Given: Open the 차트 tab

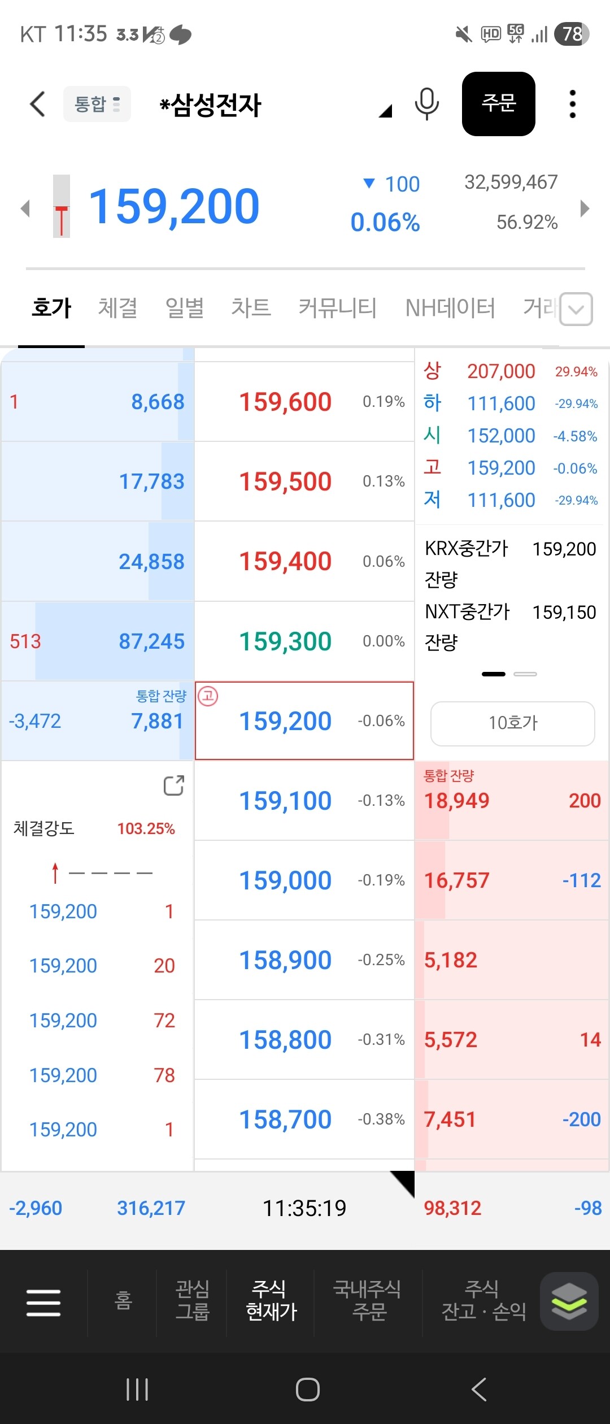Looking at the screenshot, I should (251, 309).
